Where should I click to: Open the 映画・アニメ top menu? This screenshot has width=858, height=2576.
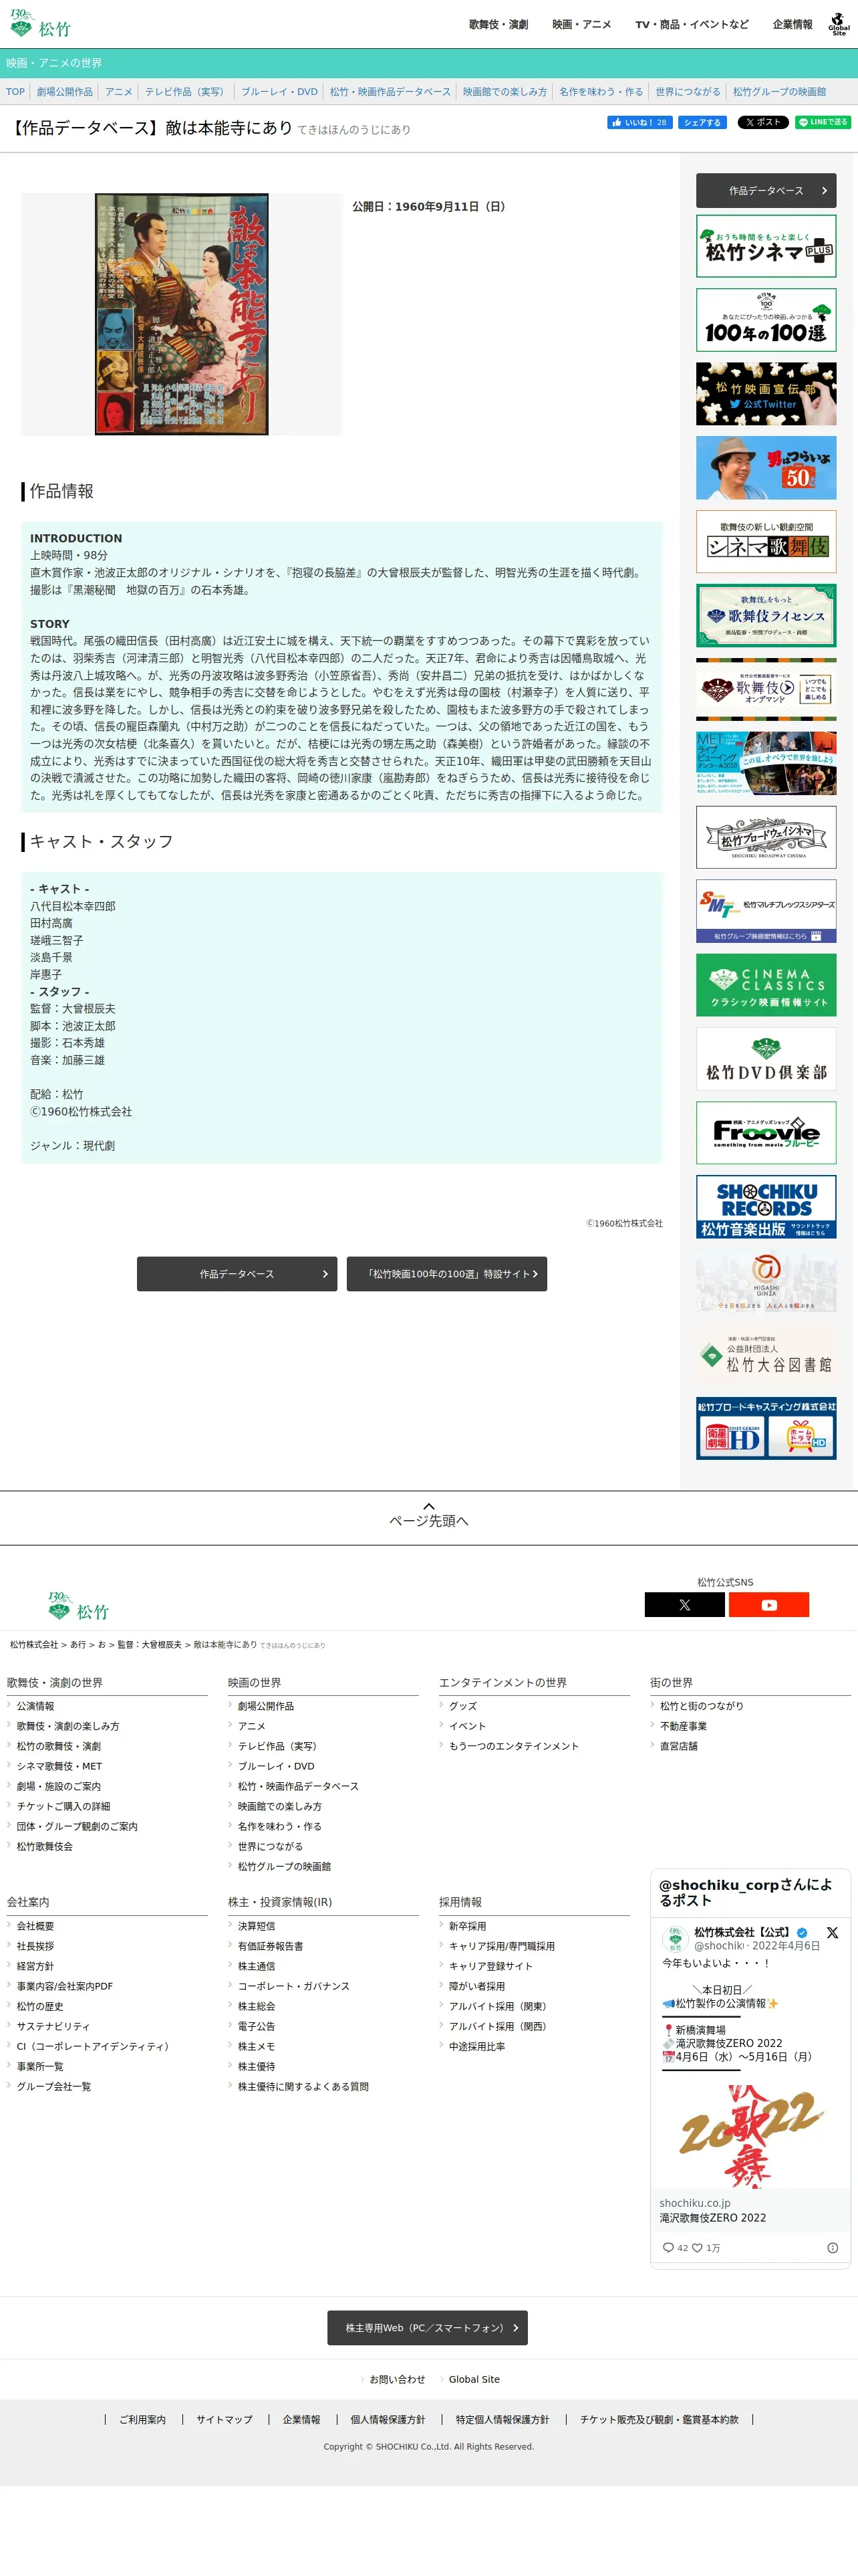pyautogui.click(x=581, y=25)
